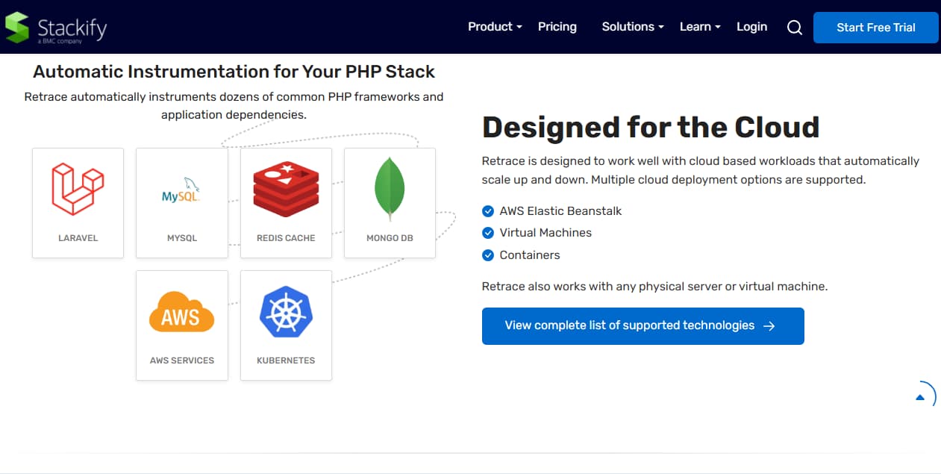
Task: Open the Learn dropdown menu
Action: pyautogui.click(x=700, y=27)
